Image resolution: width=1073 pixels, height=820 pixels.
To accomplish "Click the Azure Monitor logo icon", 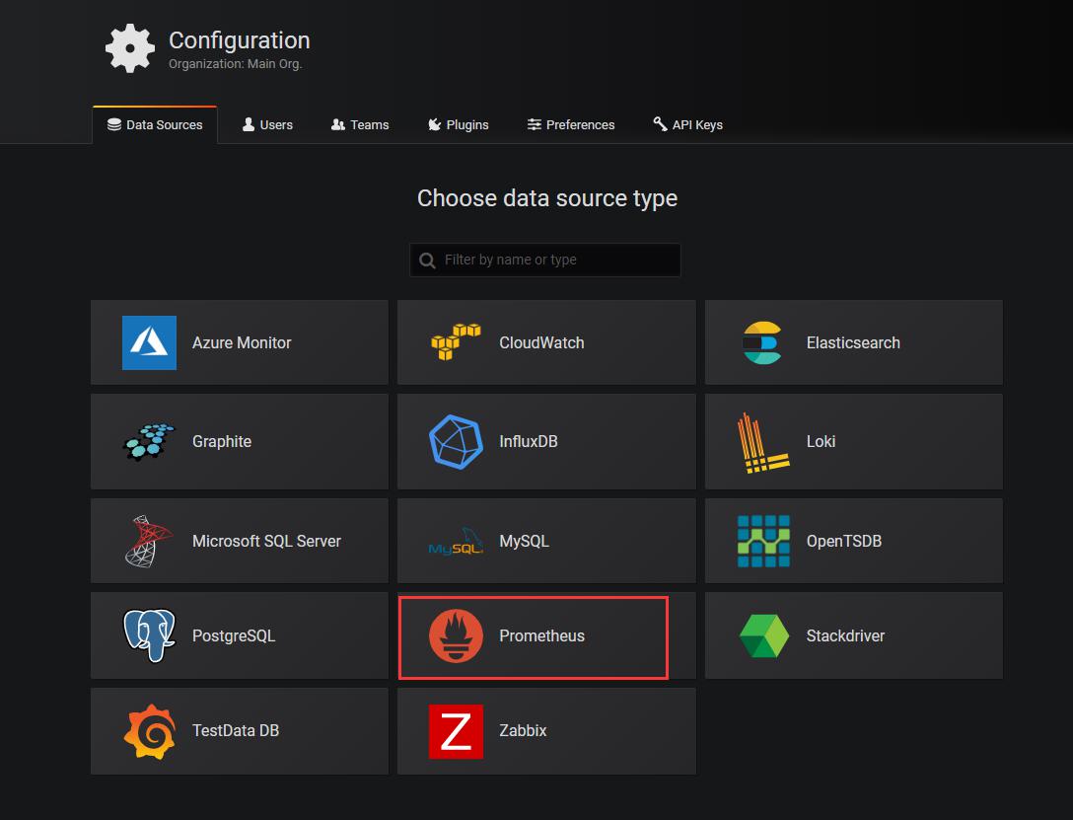I will coord(149,342).
